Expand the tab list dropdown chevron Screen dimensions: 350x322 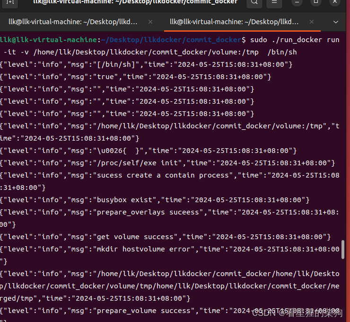tap(335, 22)
